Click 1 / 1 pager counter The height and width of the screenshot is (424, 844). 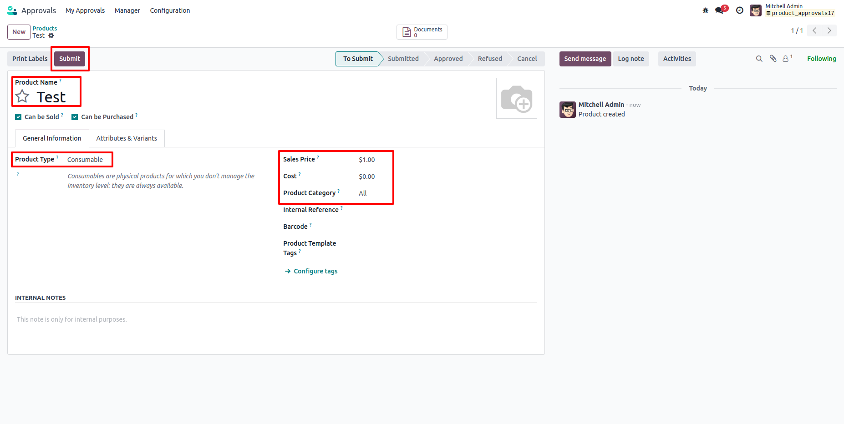tap(797, 30)
